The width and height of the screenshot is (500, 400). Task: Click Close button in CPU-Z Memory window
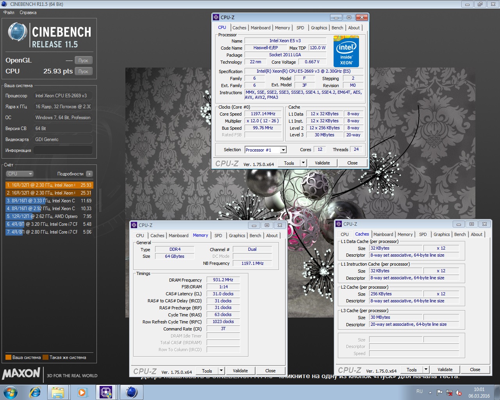point(270,371)
